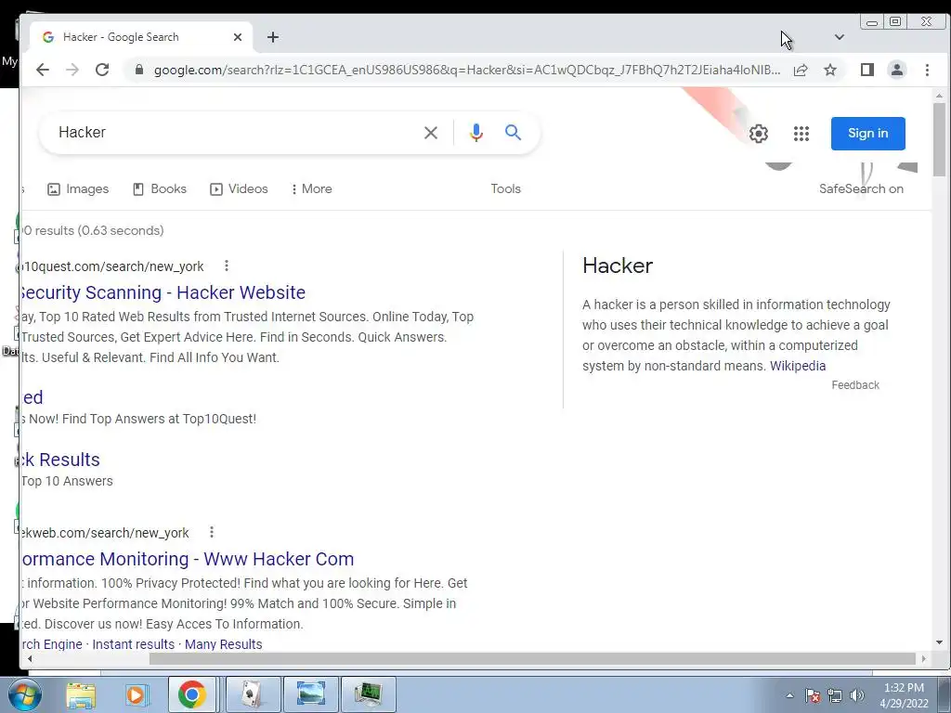The image size is (951, 713).
Task: Close the Hacker - Google Search tab
Action: [x=238, y=37]
